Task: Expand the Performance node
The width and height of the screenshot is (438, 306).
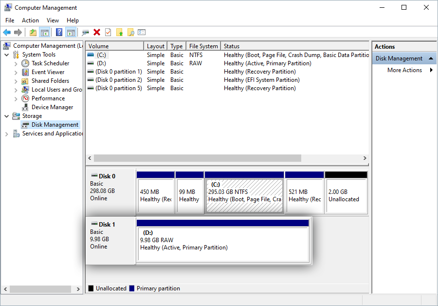Action: point(16,99)
